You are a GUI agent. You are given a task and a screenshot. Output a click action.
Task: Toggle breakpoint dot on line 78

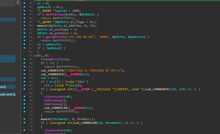point(24,130)
